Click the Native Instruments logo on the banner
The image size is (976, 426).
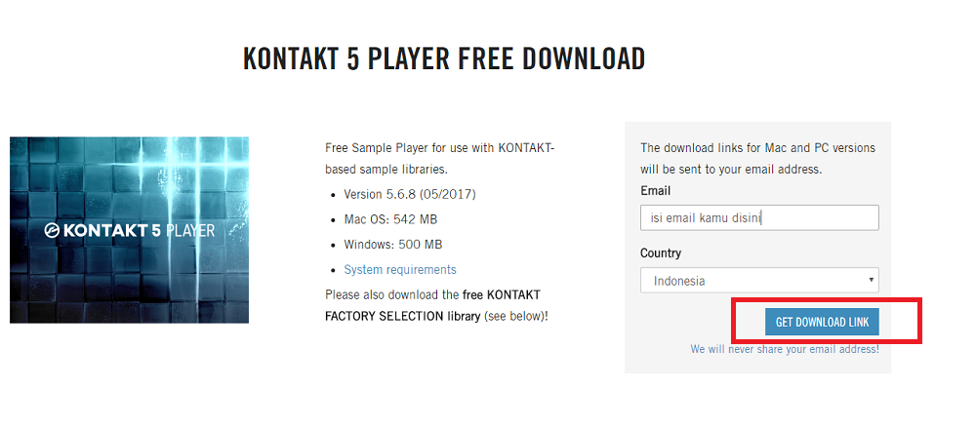click(52, 231)
